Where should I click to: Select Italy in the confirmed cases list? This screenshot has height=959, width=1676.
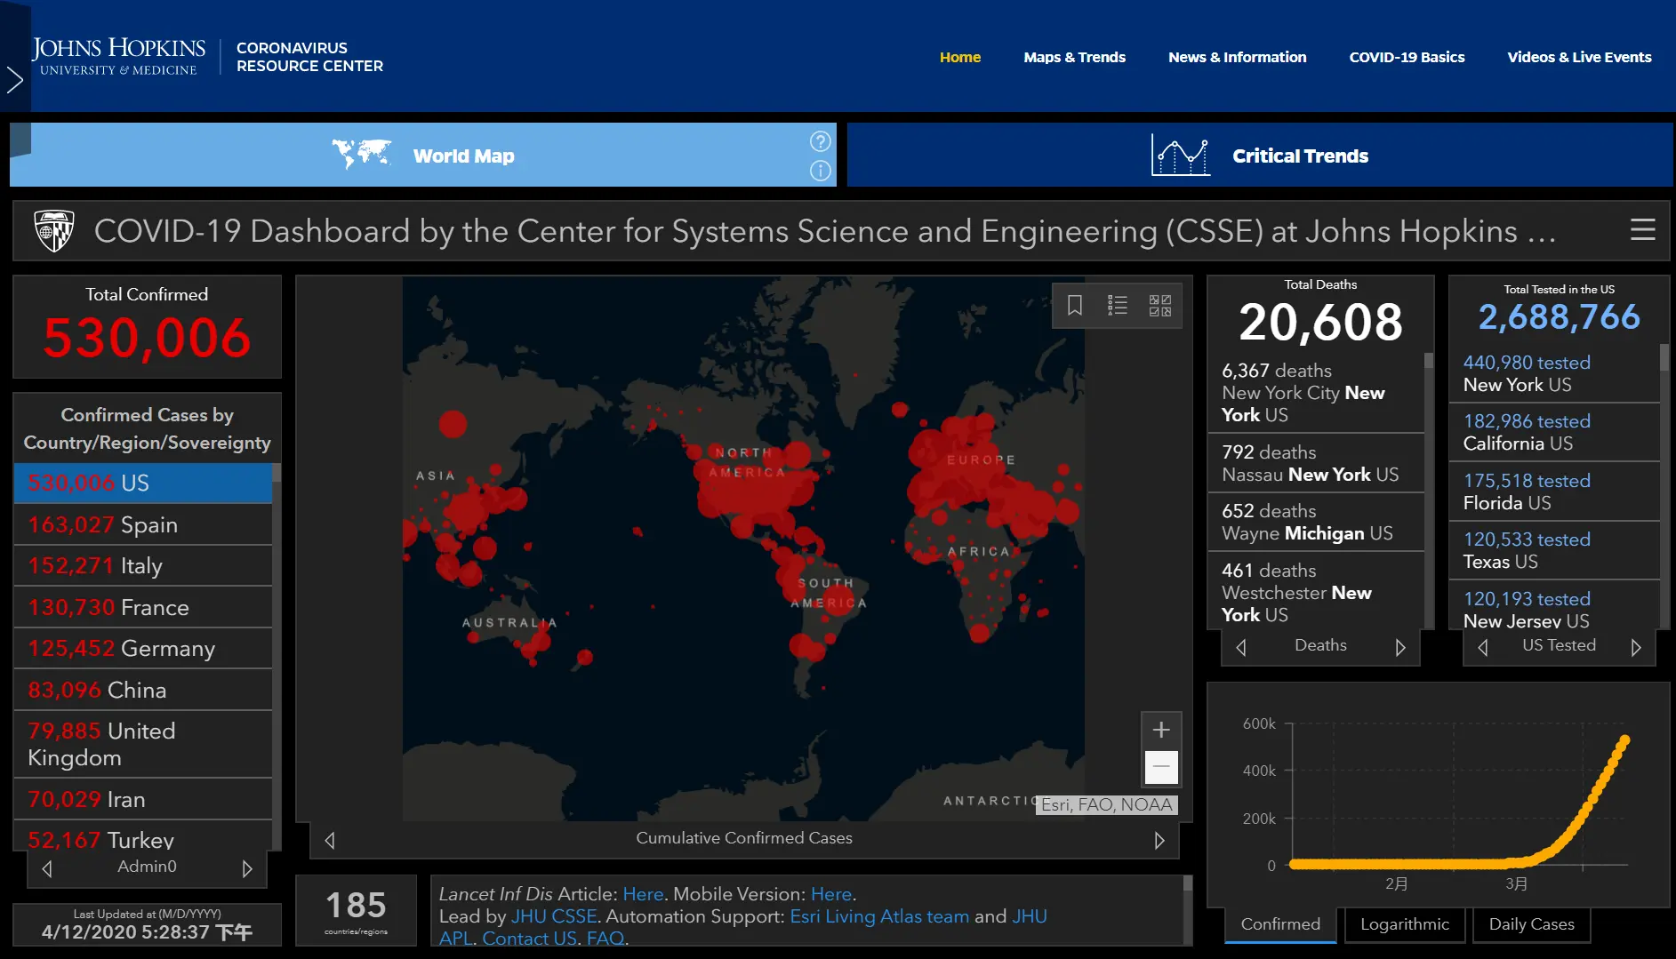point(143,566)
